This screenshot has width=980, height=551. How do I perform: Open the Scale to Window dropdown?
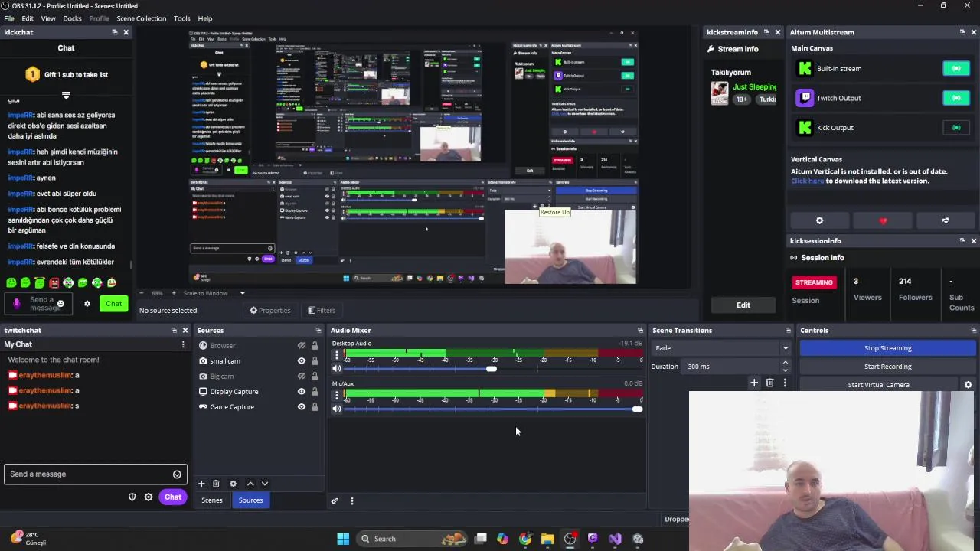[x=214, y=293]
